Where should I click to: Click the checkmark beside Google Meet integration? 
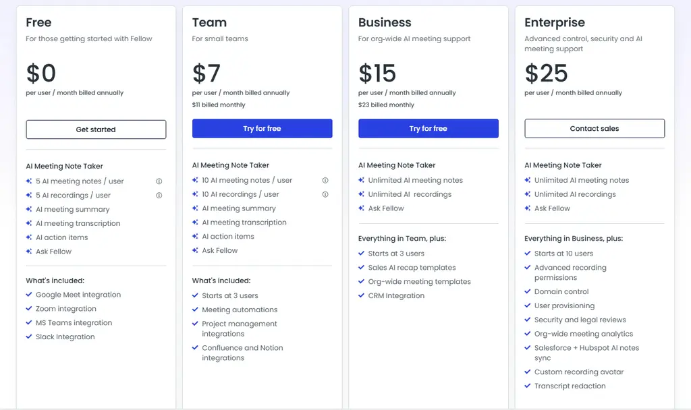[x=28, y=295]
